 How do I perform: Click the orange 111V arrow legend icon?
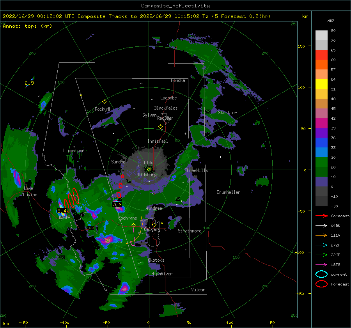tap(321, 235)
